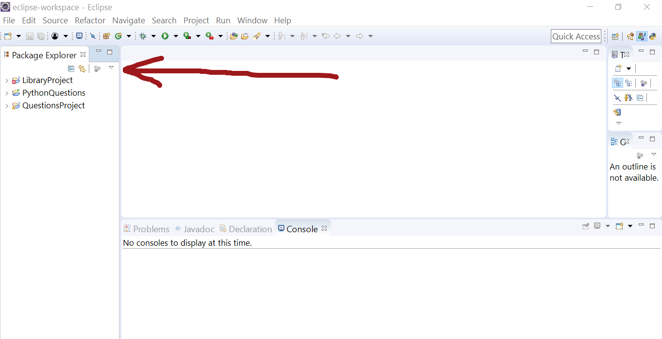The image size is (662, 339).
Task: Open Package Explorer View Menu triangle
Action: pyautogui.click(x=111, y=68)
